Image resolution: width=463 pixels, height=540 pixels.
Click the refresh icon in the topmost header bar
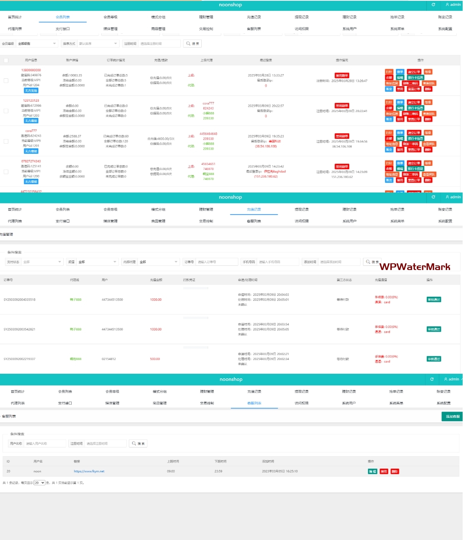click(x=433, y=5)
